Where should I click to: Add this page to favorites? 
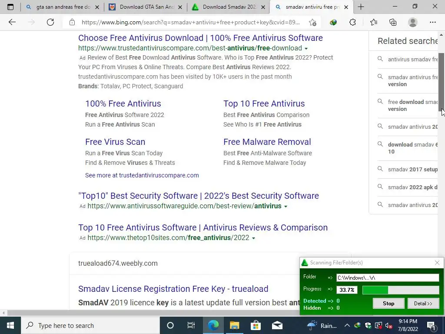pyautogui.click(x=312, y=23)
